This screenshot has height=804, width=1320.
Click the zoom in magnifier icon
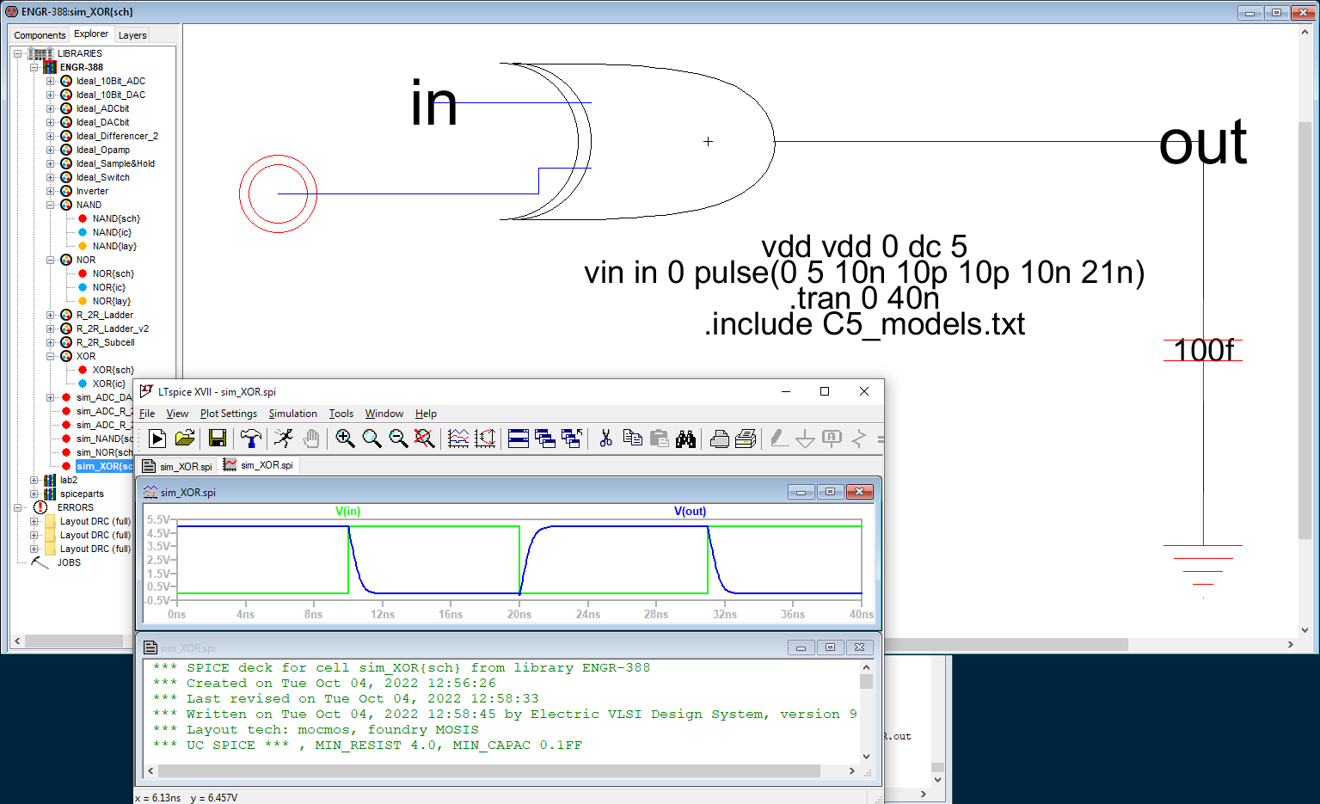click(x=345, y=439)
